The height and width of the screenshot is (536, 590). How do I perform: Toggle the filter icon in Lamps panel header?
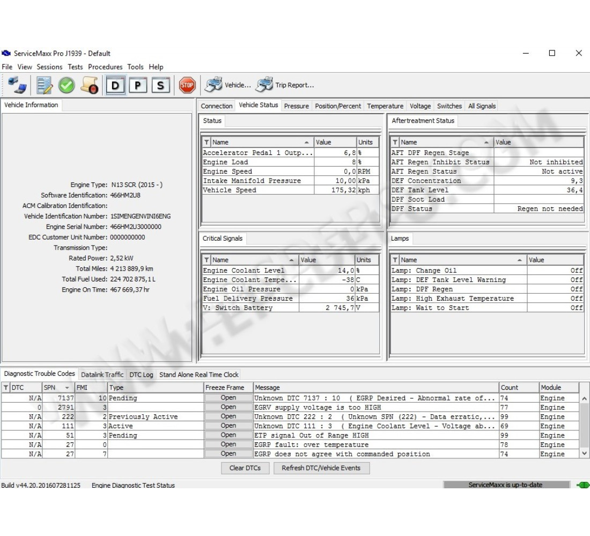395,259
